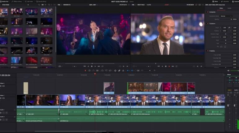Viewport: 239px width, 133px height.
Task: Open the Composite Mode Normal dropdown
Action: pos(226,16)
